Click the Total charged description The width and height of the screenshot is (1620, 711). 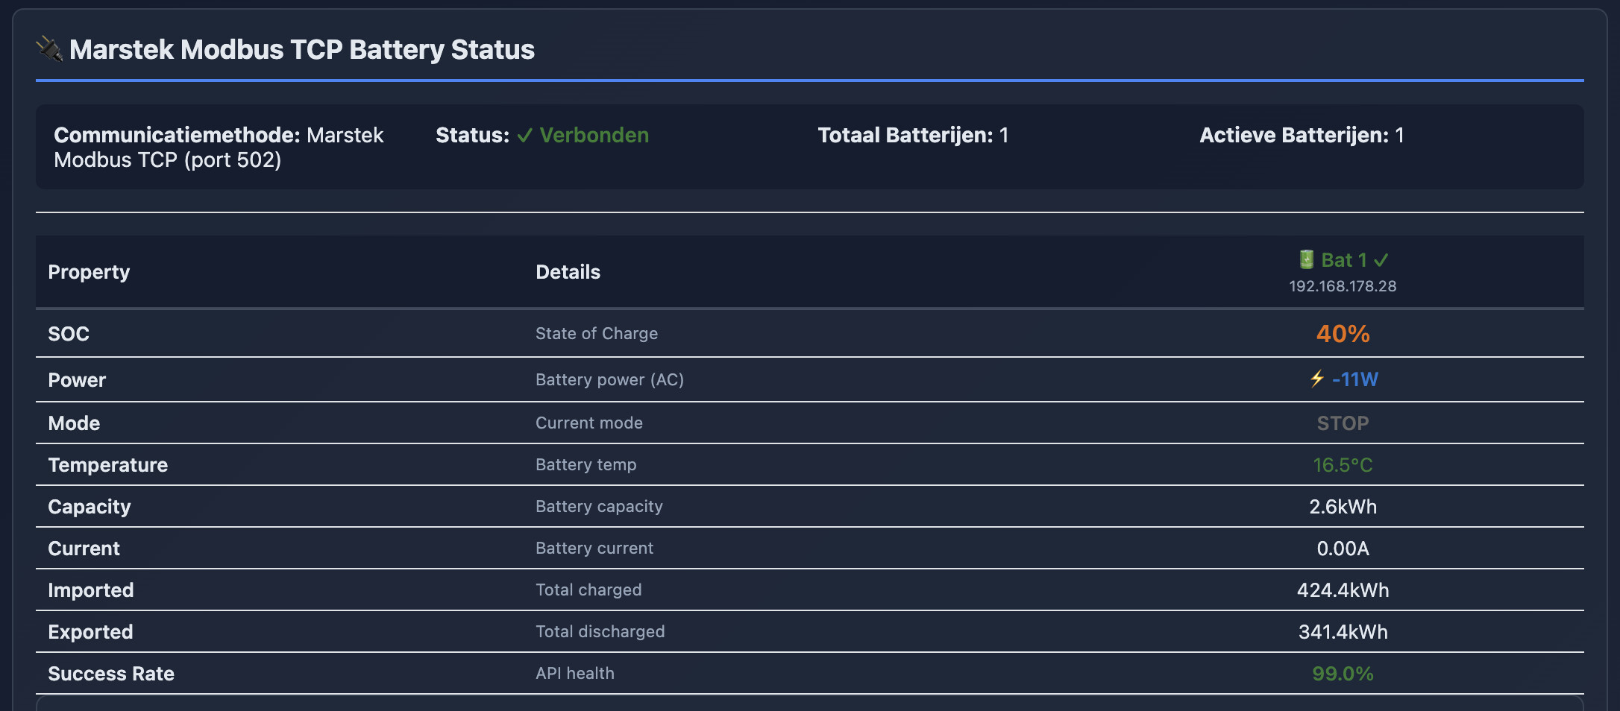point(588,590)
